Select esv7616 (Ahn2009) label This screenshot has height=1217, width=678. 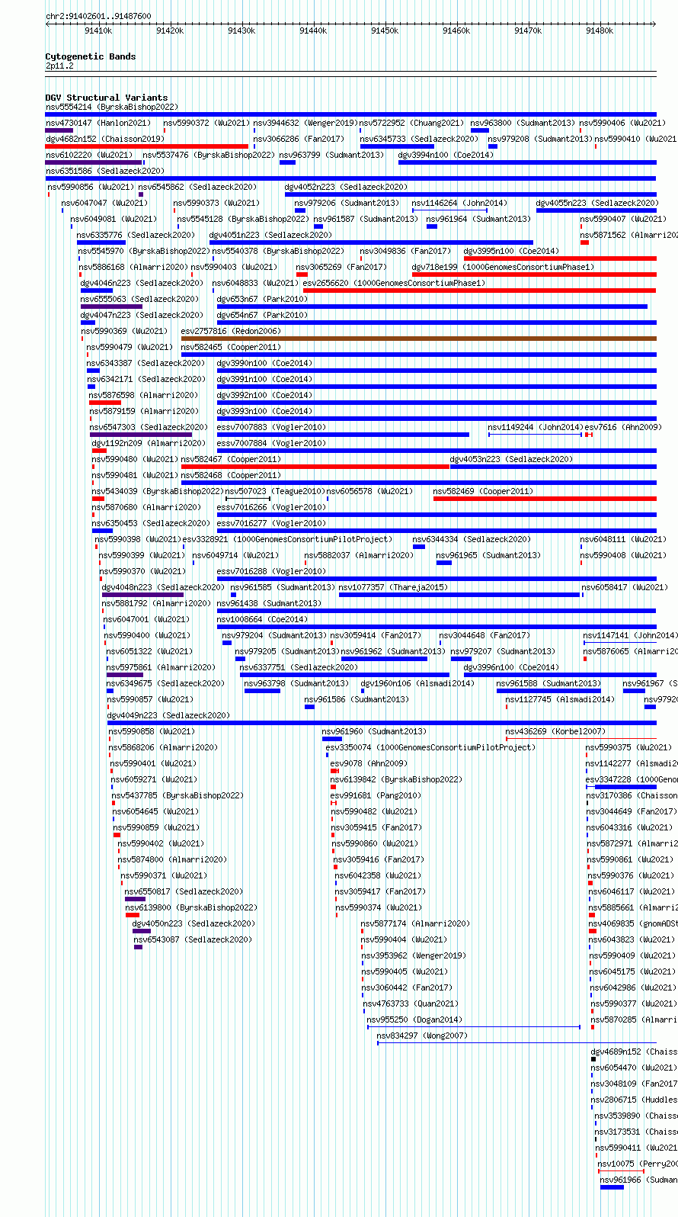(623, 427)
